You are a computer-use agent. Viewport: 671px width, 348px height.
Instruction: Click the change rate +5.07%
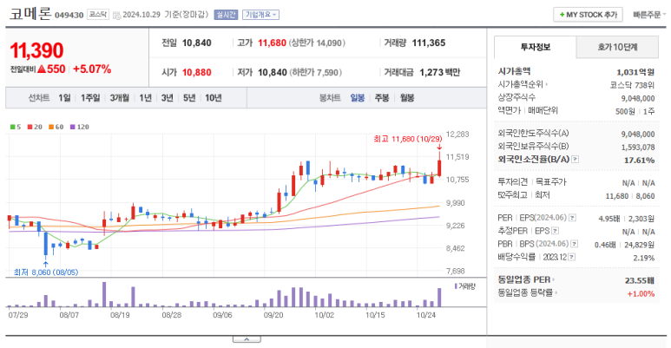pyautogui.click(x=91, y=69)
